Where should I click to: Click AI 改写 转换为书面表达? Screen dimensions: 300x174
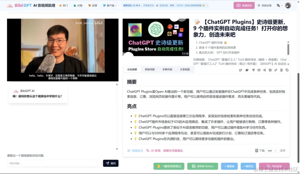(164, 151)
